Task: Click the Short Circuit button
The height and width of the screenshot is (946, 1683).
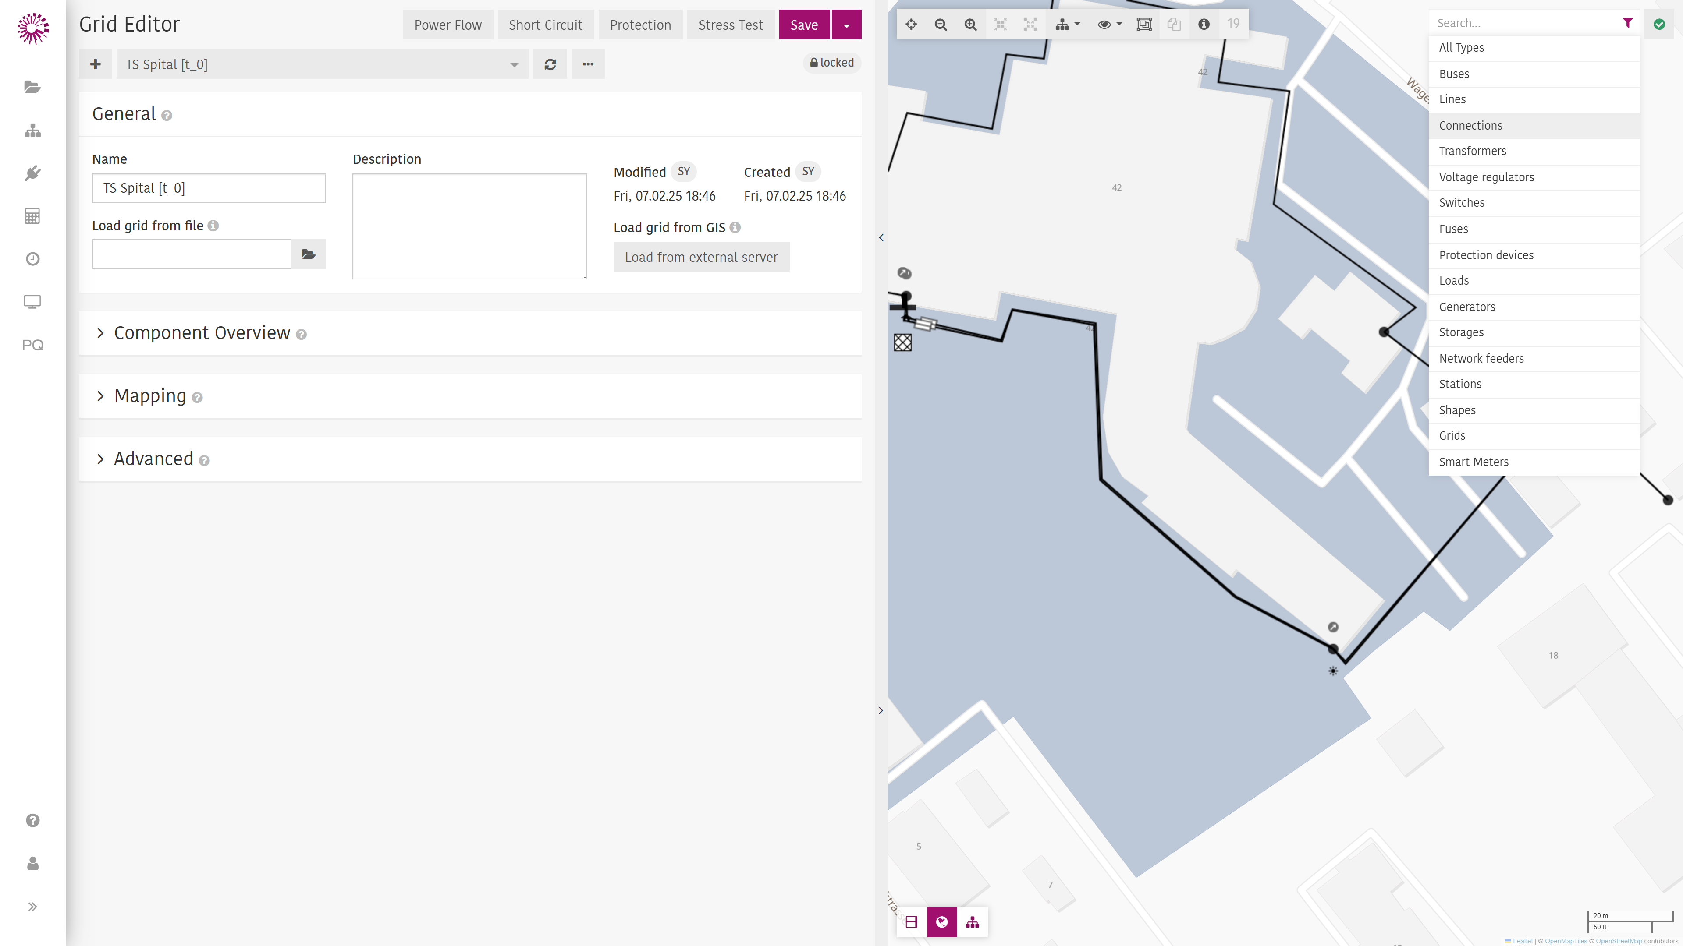Action: coord(546,25)
